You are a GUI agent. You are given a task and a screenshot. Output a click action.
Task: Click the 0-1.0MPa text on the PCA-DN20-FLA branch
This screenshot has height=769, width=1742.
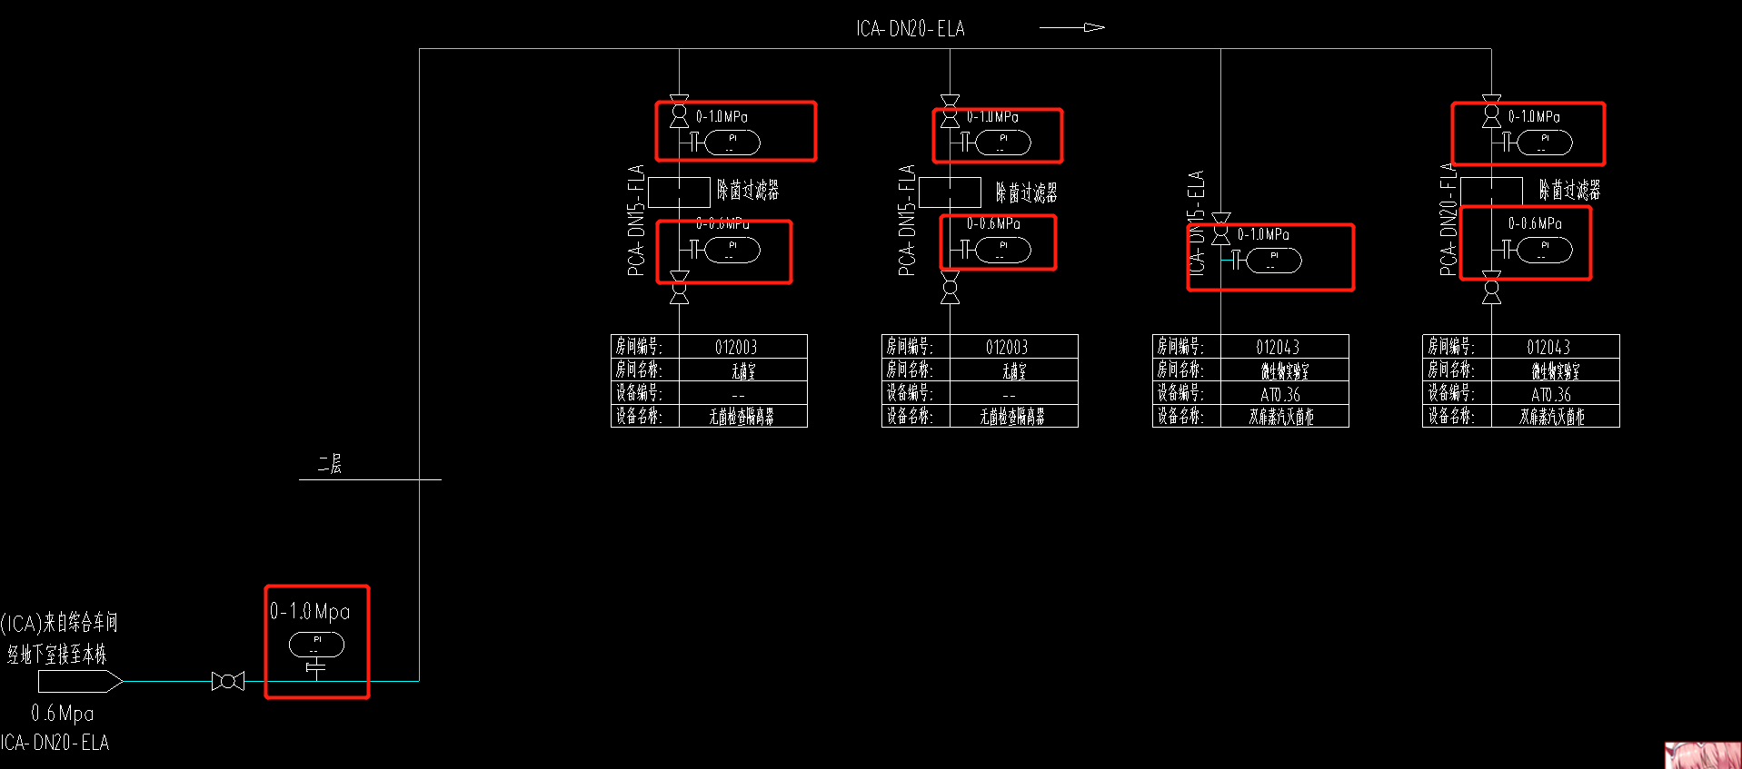[x=1534, y=116]
